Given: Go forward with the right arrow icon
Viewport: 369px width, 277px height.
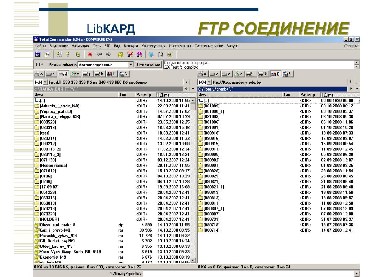Looking at the screenshot, I should pyautogui.click(x=108, y=54).
